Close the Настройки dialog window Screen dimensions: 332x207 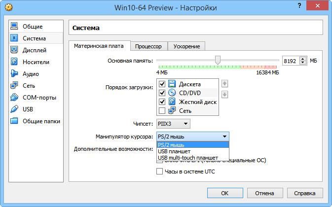317,6
